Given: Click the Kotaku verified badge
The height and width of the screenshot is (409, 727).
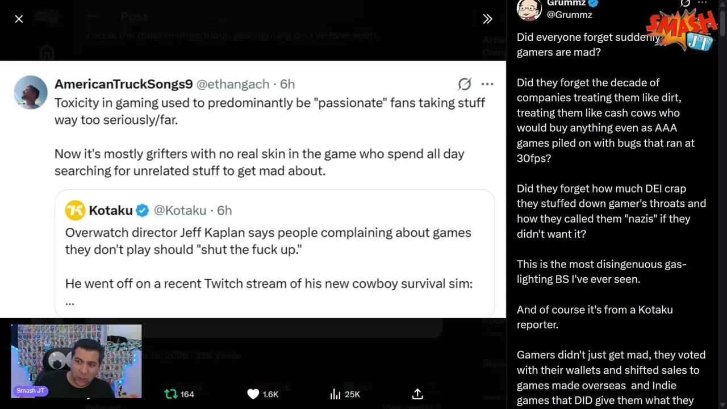Looking at the screenshot, I should [143, 211].
